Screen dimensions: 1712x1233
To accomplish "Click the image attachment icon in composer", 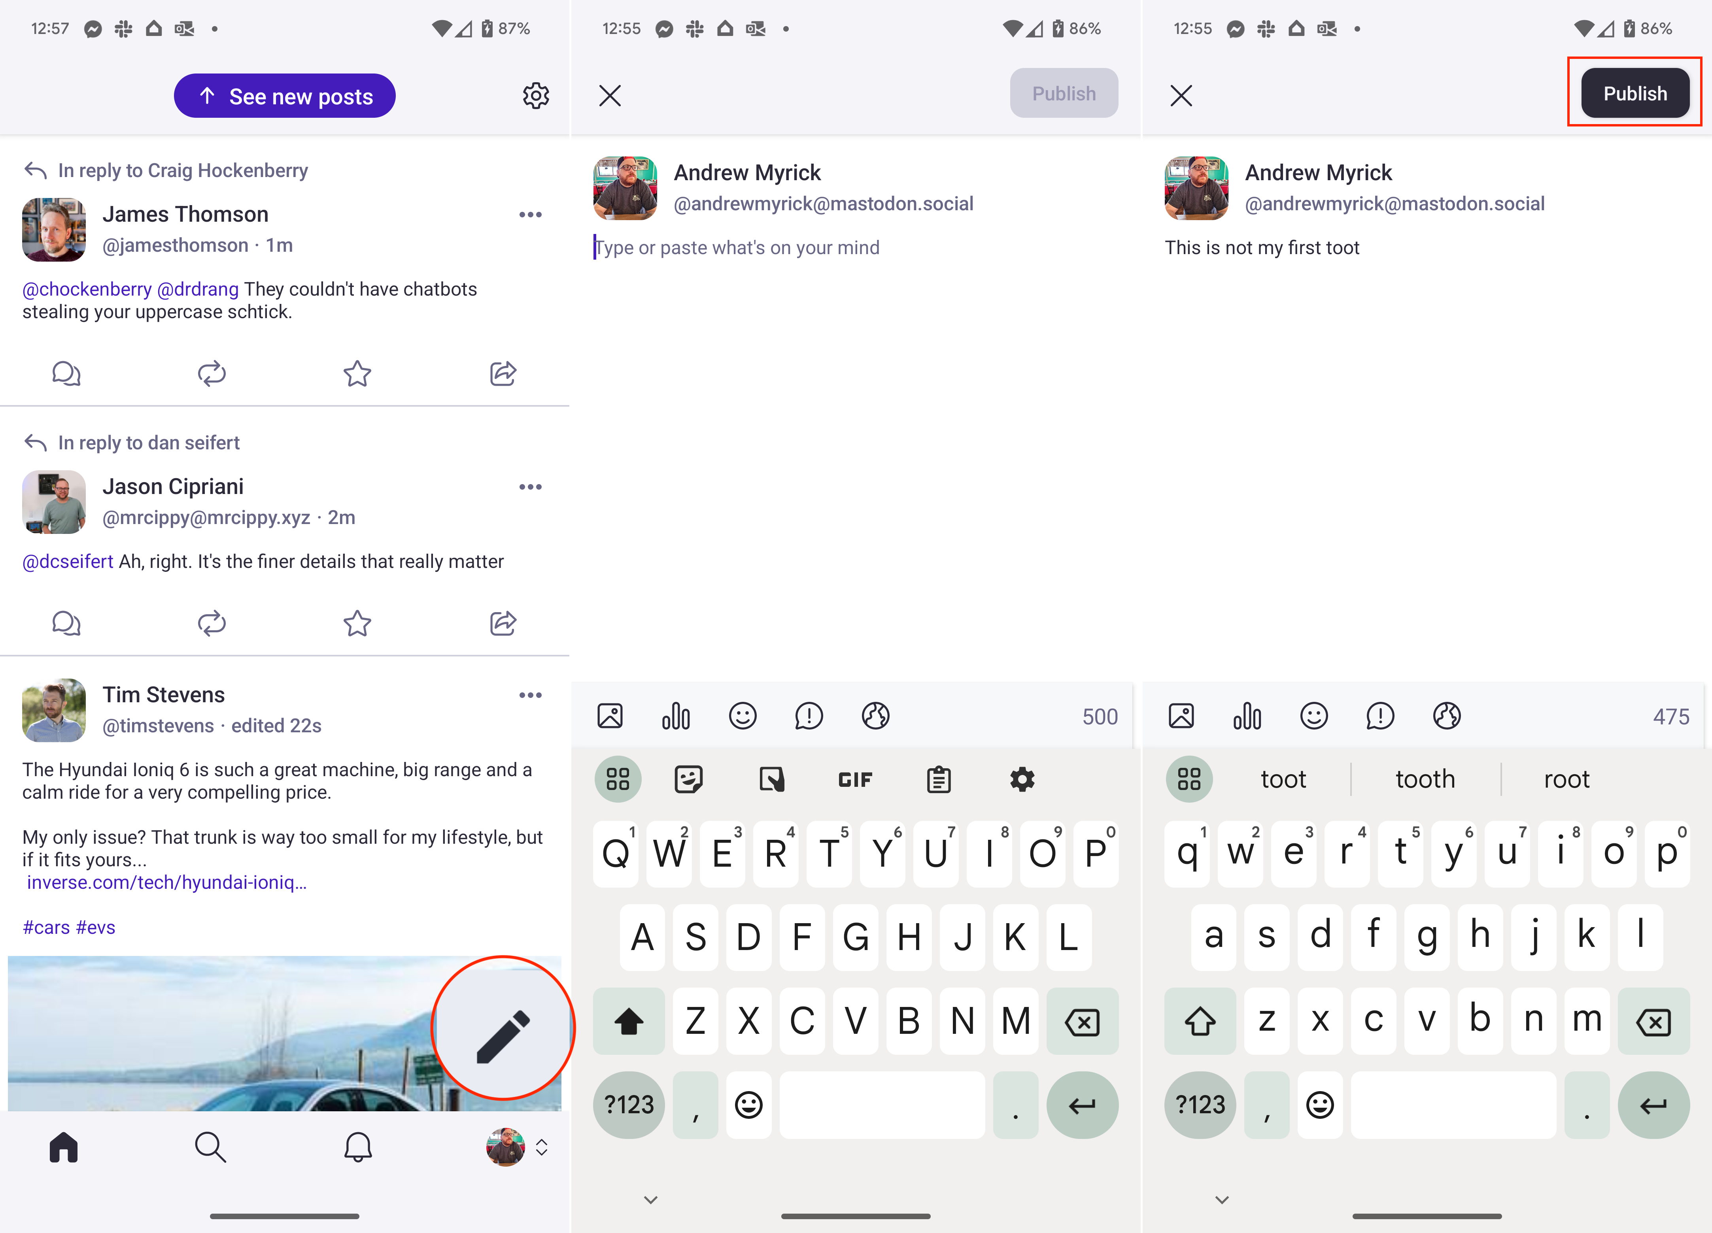I will click(x=610, y=716).
